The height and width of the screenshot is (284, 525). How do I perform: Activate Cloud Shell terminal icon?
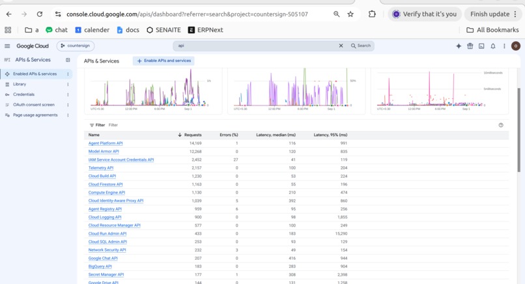[481, 46]
